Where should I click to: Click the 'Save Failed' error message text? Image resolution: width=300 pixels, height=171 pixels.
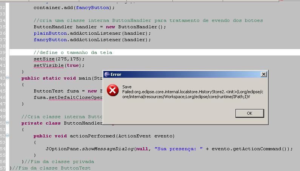coord(193,92)
